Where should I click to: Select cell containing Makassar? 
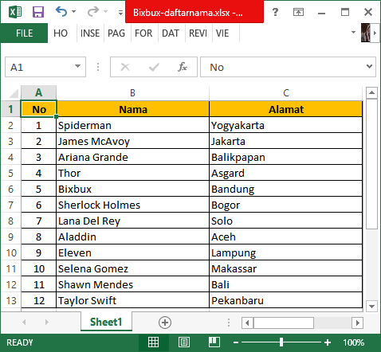click(286, 268)
